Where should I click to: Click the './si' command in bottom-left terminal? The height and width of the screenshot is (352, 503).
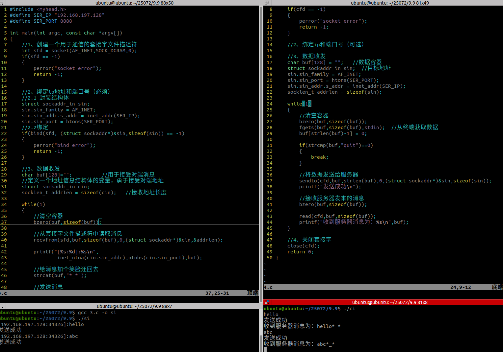[84, 318]
